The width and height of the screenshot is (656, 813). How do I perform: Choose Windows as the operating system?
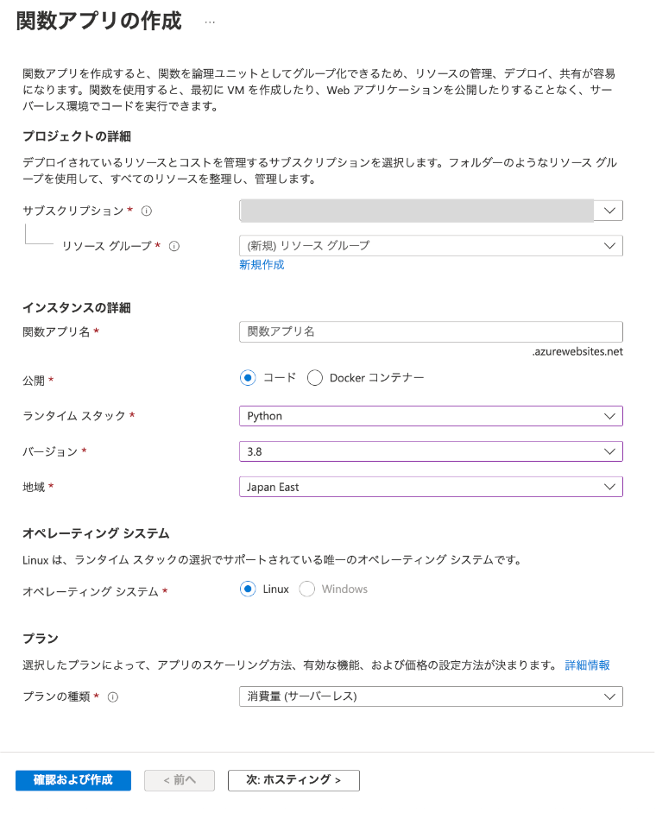pyautogui.click(x=306, y=589)
